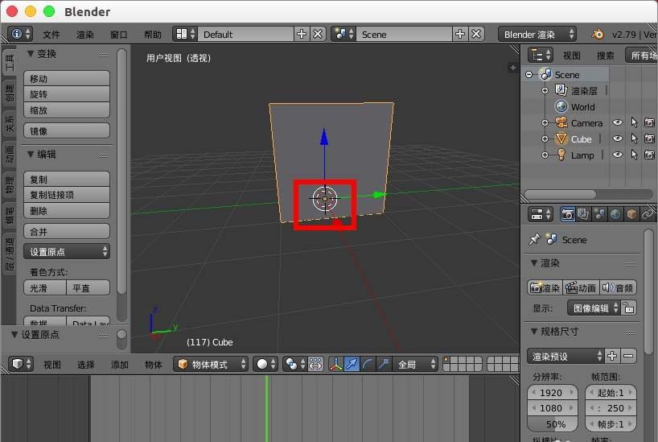
Task: Toggle manipulate center points icon
Action: (315, 364)
